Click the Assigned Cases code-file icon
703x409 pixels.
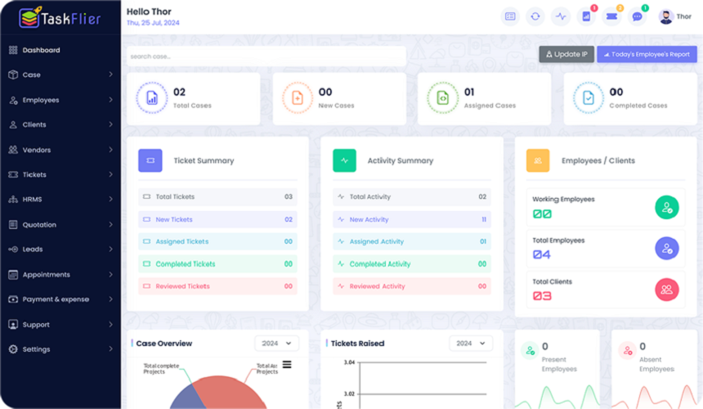pyautogui.click(x=442, y=98)
